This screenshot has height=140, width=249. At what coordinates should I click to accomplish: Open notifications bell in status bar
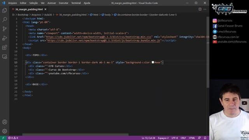205,138
